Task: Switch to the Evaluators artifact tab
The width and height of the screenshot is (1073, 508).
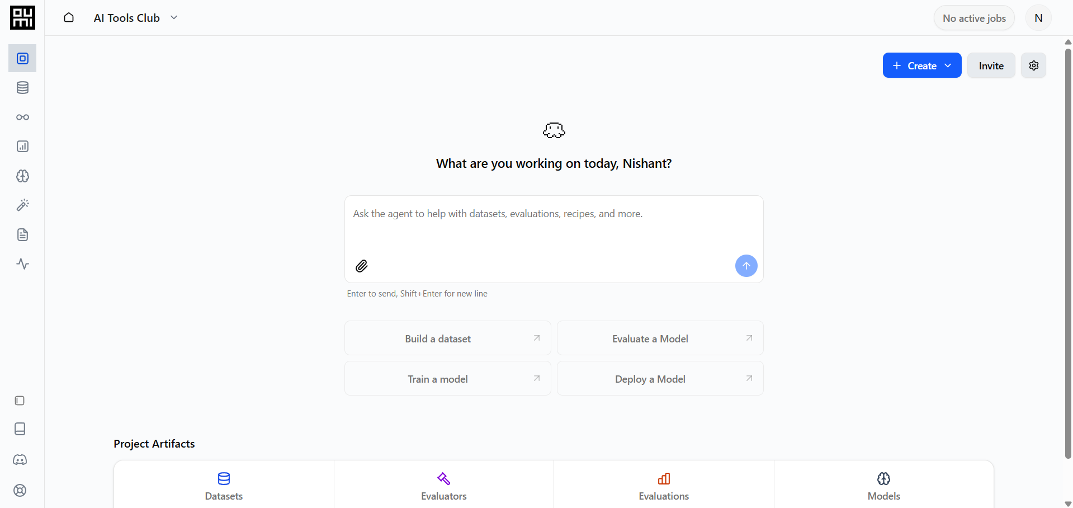Action: (443, 486)
